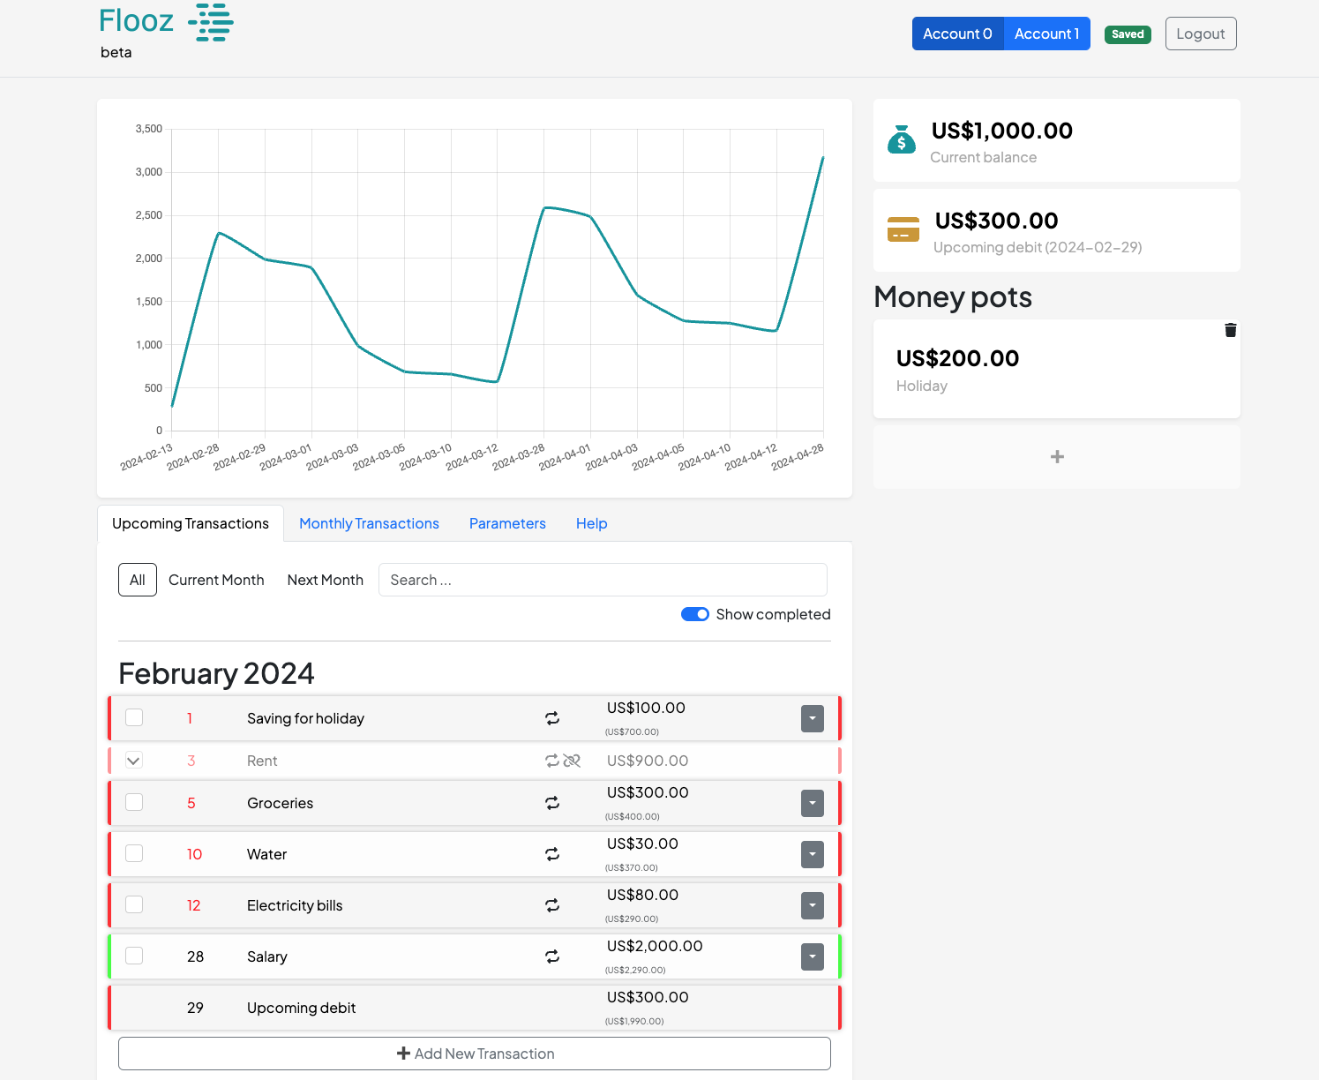Uncheck the completed Rent checkbox
Viewport: 1319px width, 1080px height.
[x=134, y=760]
